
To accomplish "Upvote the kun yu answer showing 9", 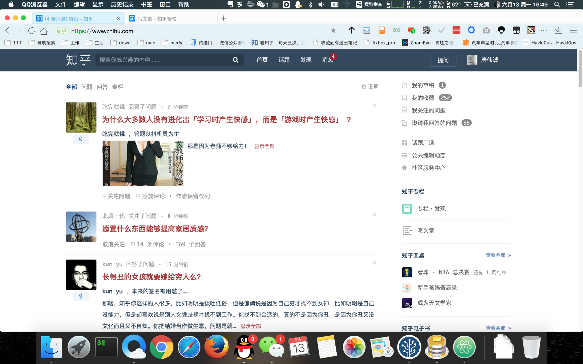I will (81, 296).
